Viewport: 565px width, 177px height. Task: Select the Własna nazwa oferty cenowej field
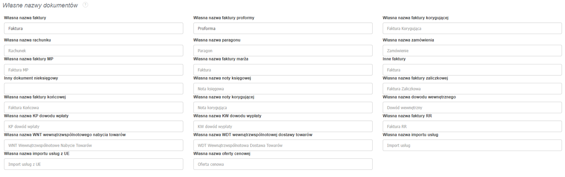(x=282, y=164)
